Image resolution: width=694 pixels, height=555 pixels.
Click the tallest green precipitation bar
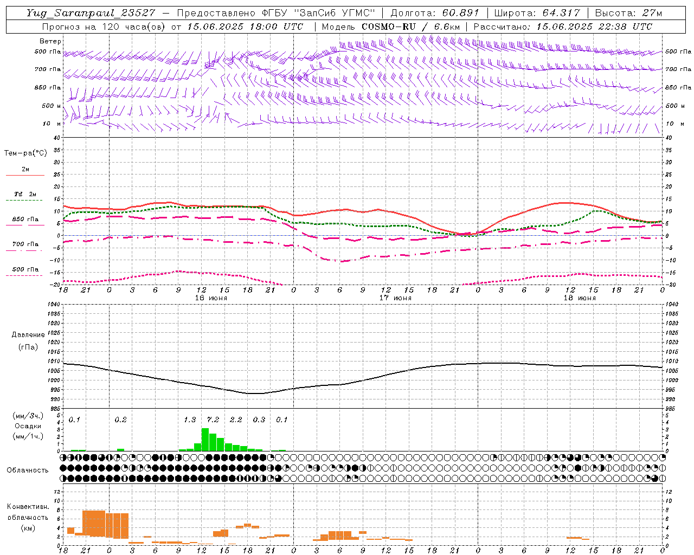tap(205, 440)
